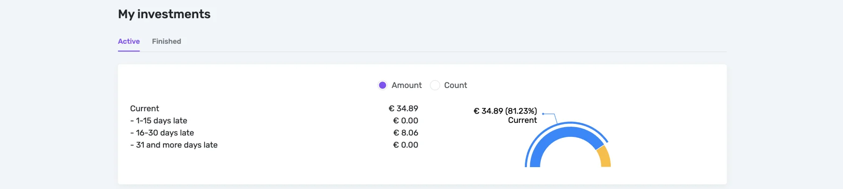Select the Amount radio button
The image size is (843, 189).
pos(383,85)
